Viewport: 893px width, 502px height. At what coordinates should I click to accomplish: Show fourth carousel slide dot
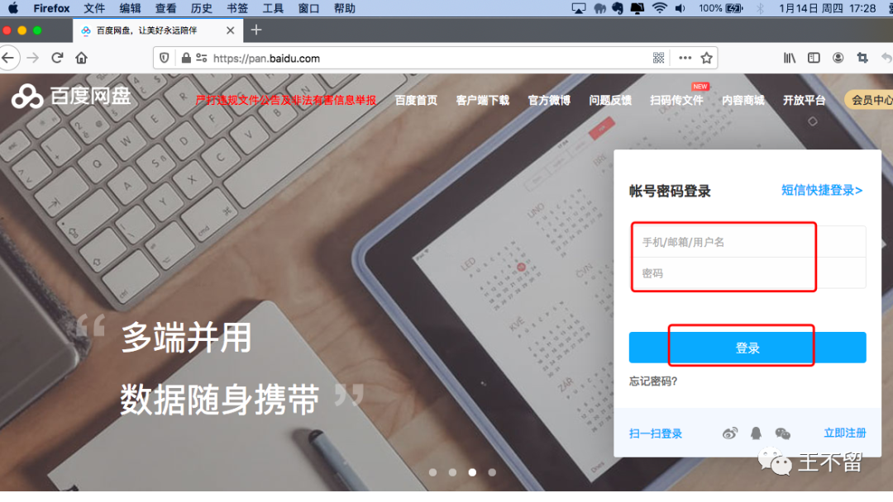point(492,472)
